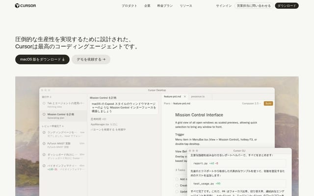Viewport: 314px width, 196px height.
Task: Select the Tab とエージェント agent row
Action: point(63,105)
